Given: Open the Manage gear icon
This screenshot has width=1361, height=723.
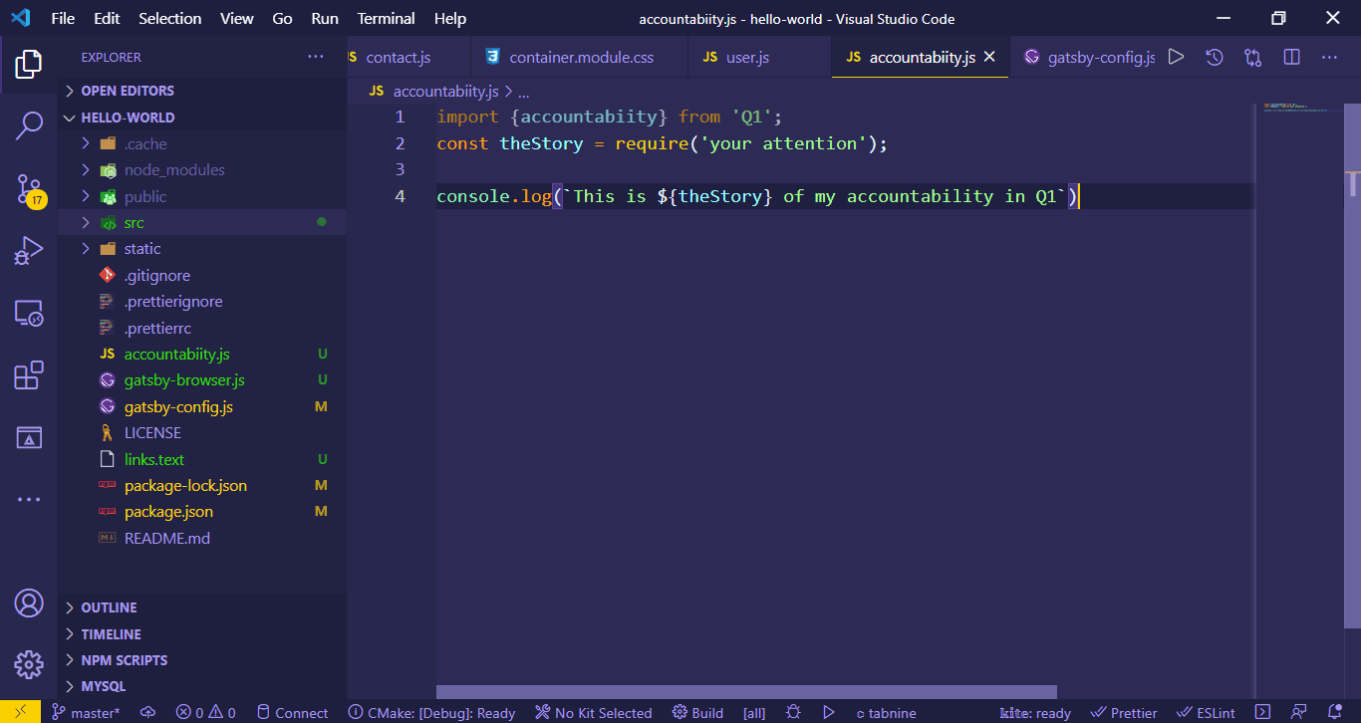Looking at the screenshot, I should [29, 664].
